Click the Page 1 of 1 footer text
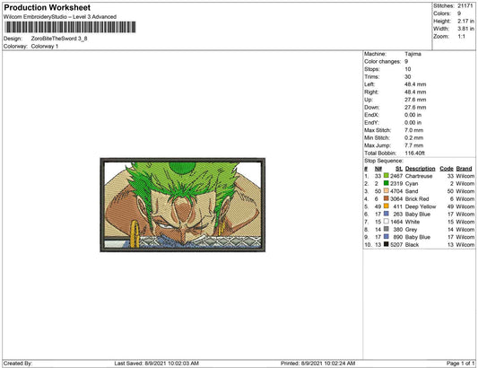The width and height of the screenshot is (478, 368). 460,364
